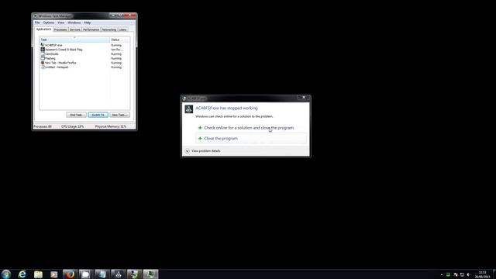Switch to Task Manager taskbar button

(x=150, y=274)
